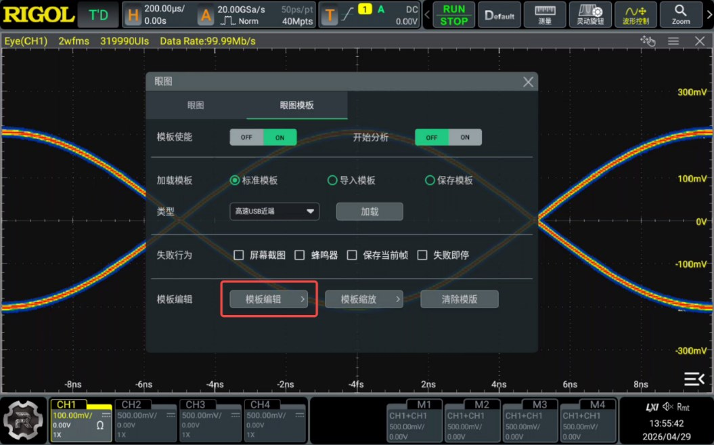Toggle the muted speaker icon

pos(667,406)
